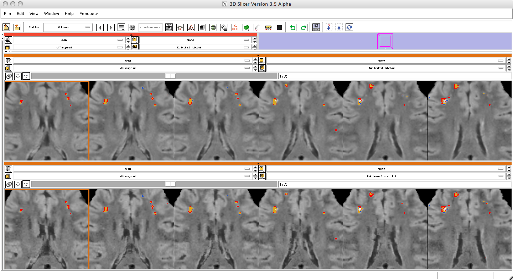513x280 pixels.
Task: Open the data tree hierarchy icon
Action: click(191, 27)
